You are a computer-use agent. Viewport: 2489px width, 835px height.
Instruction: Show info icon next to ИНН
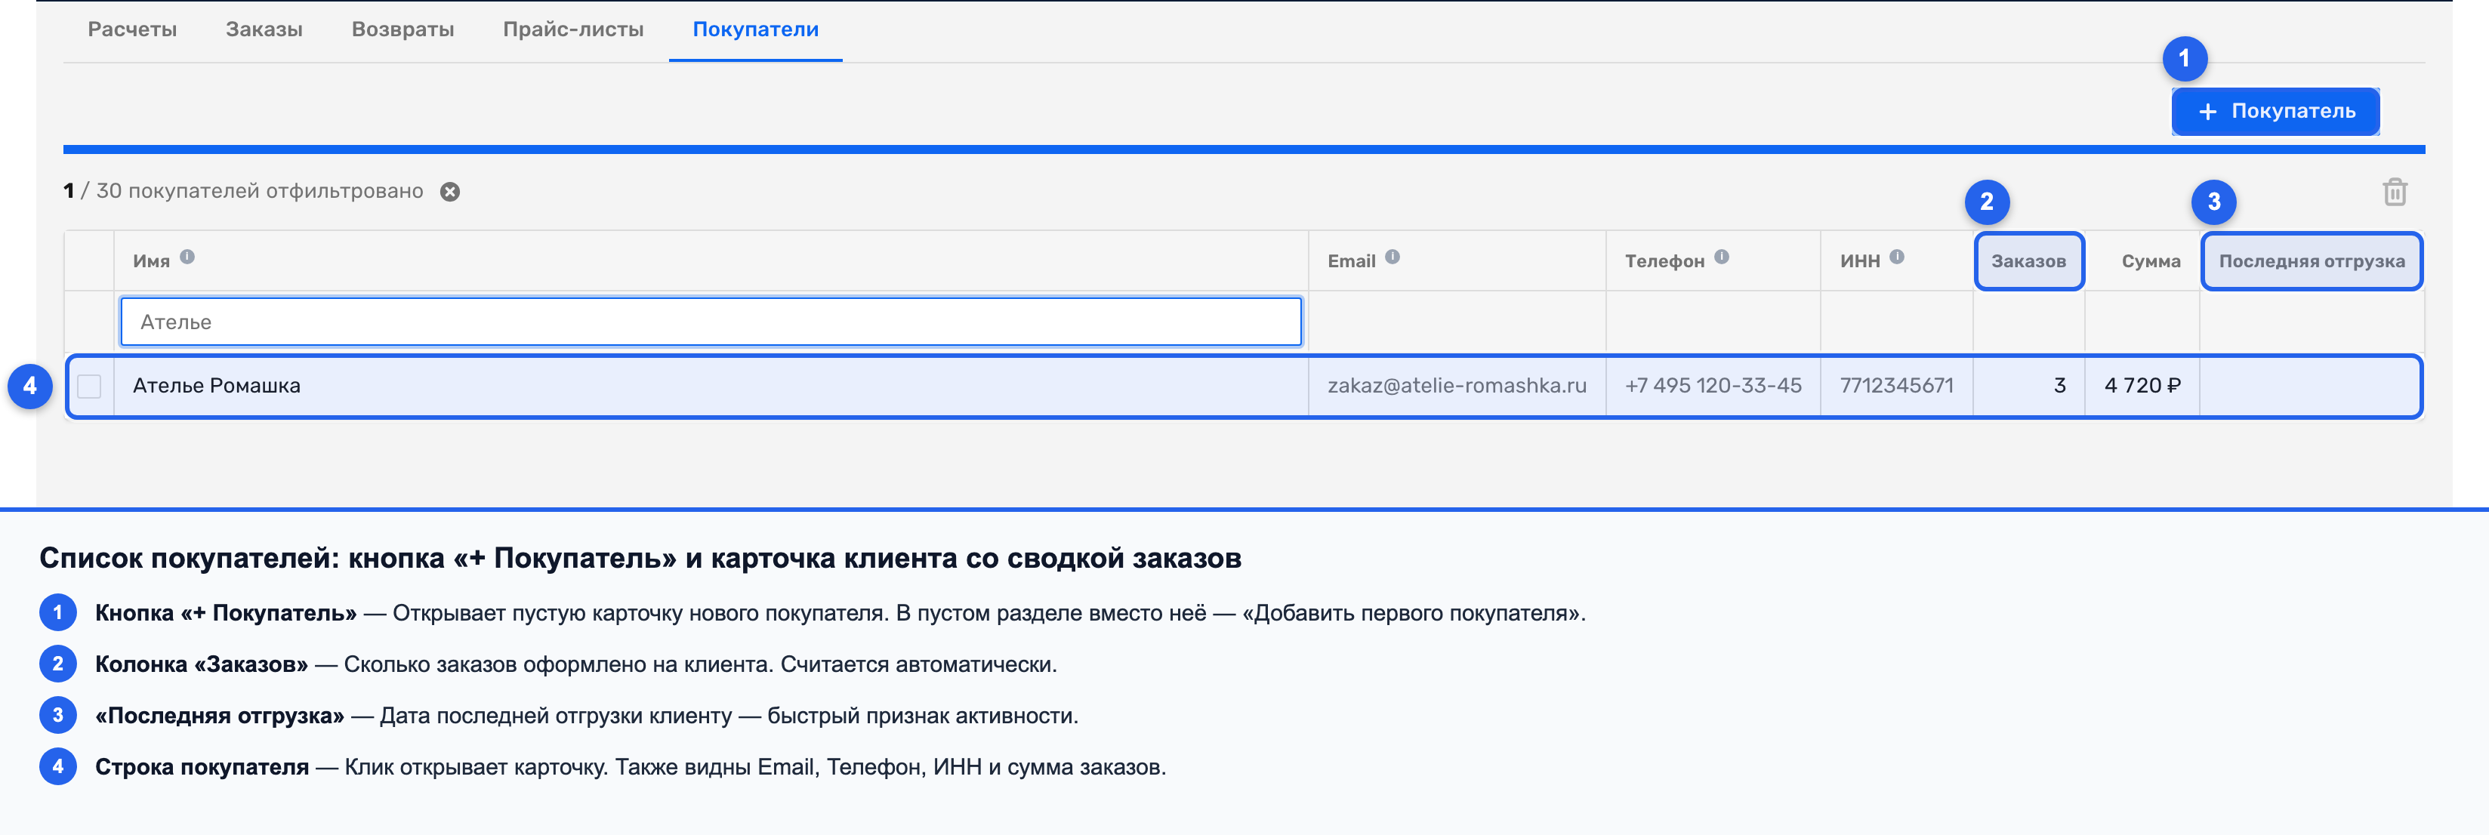point(1897,257)
